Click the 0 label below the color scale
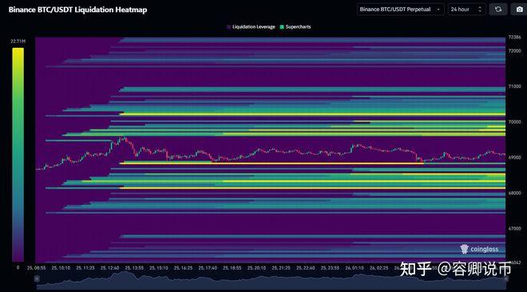 [18, 267]
